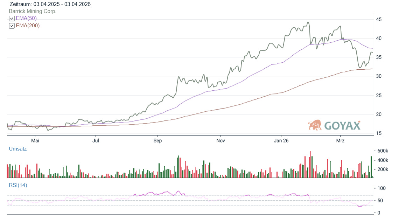Click the 45 price axis label
This screenshot has height=216, width=399.
click(379, 19)
